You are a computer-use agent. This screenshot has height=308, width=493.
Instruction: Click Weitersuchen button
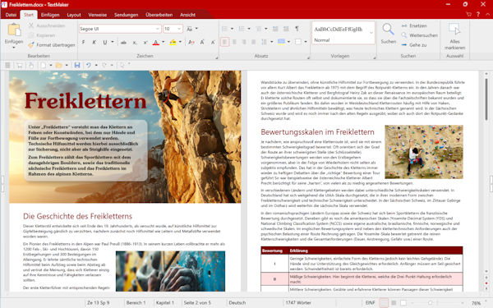pos(419,35)
